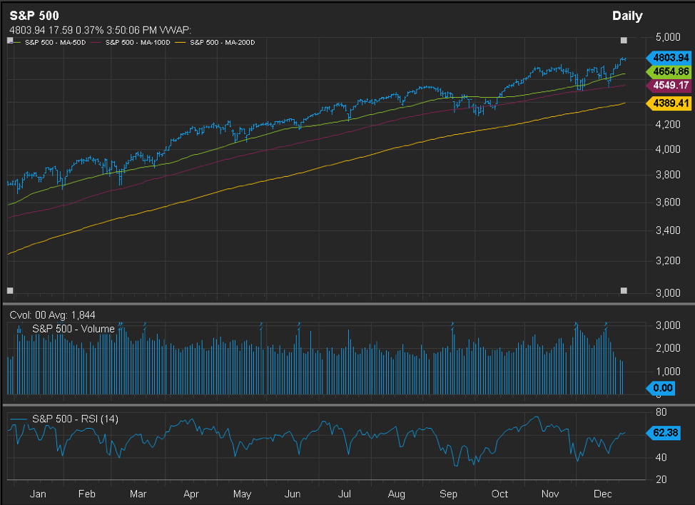
Task: Click the 20 RSI axis label
Action: pyautogui.click(x=661, y=479)
